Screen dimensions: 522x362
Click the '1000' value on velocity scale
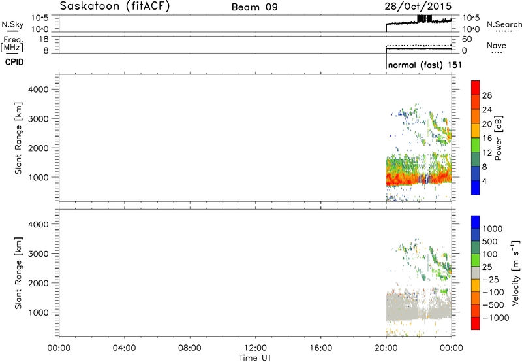point(492,229)
